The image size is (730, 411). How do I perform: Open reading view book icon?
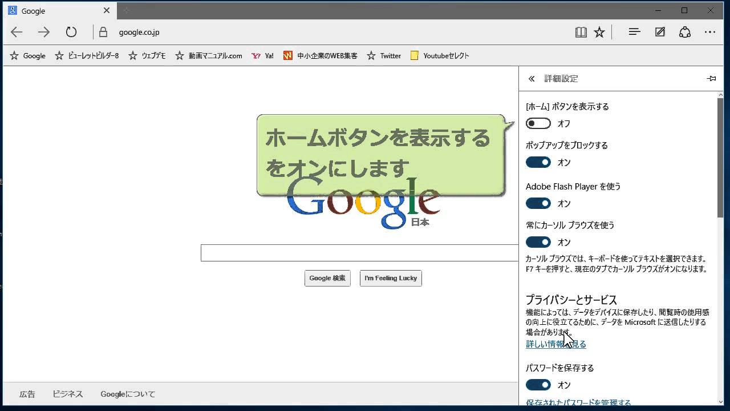point(581,33)
